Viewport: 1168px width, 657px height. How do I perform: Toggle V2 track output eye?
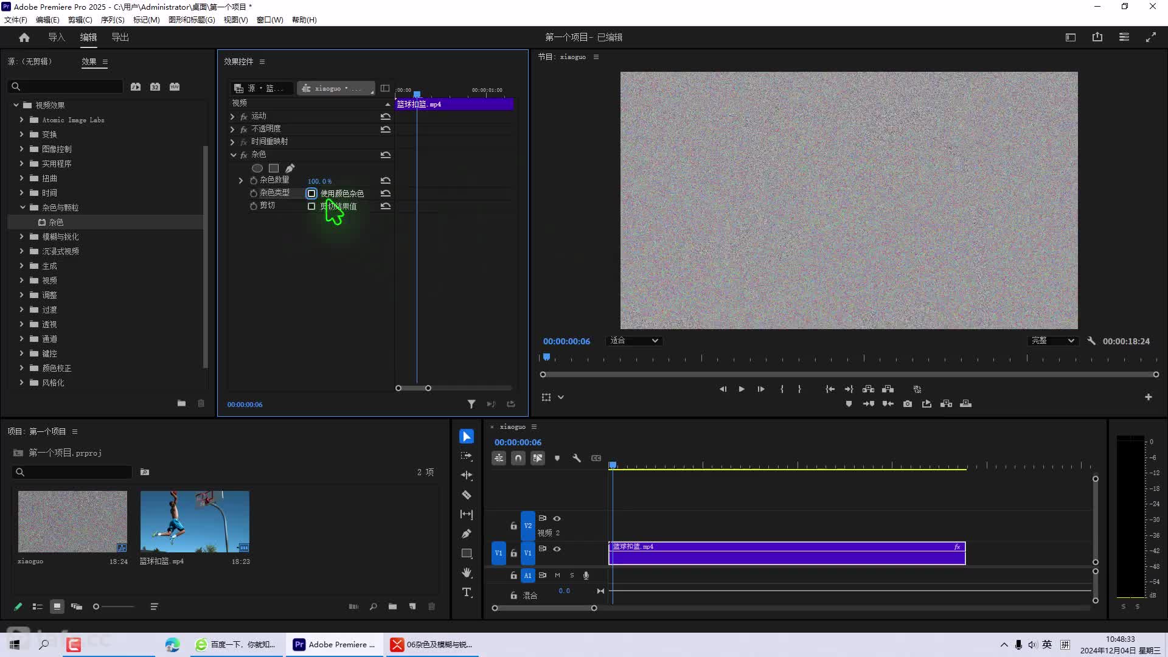557,518
